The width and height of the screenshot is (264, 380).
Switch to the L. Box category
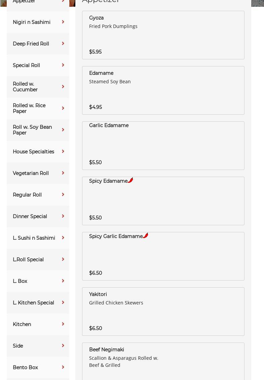(x=20, y=281)
